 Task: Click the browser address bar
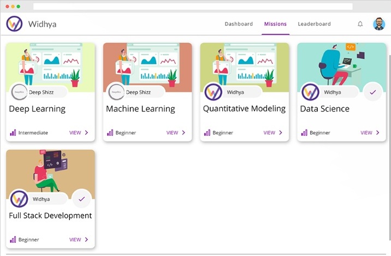pyautogui.click(x=193, y=7)
